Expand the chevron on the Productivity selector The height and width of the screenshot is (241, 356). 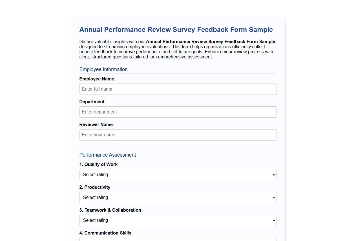273,198
